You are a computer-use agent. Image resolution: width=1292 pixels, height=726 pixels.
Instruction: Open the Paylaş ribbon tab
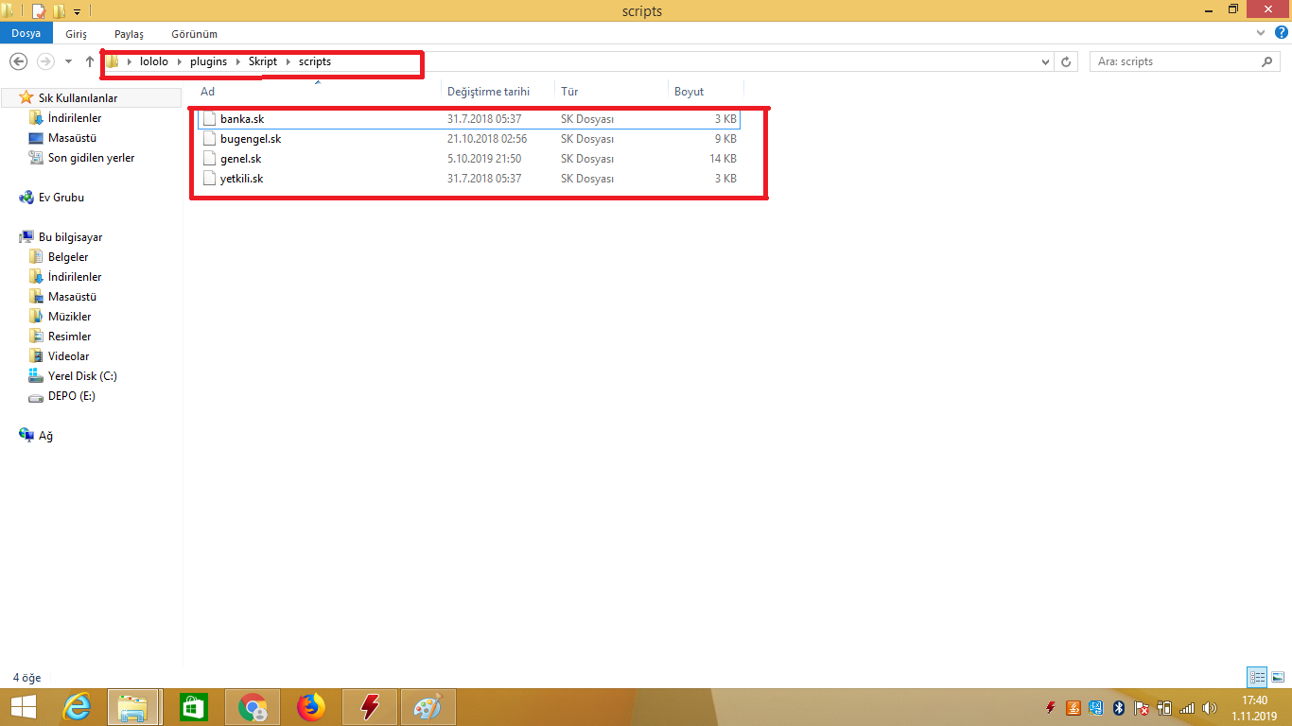pyautogui.click(x=129, y=33)
